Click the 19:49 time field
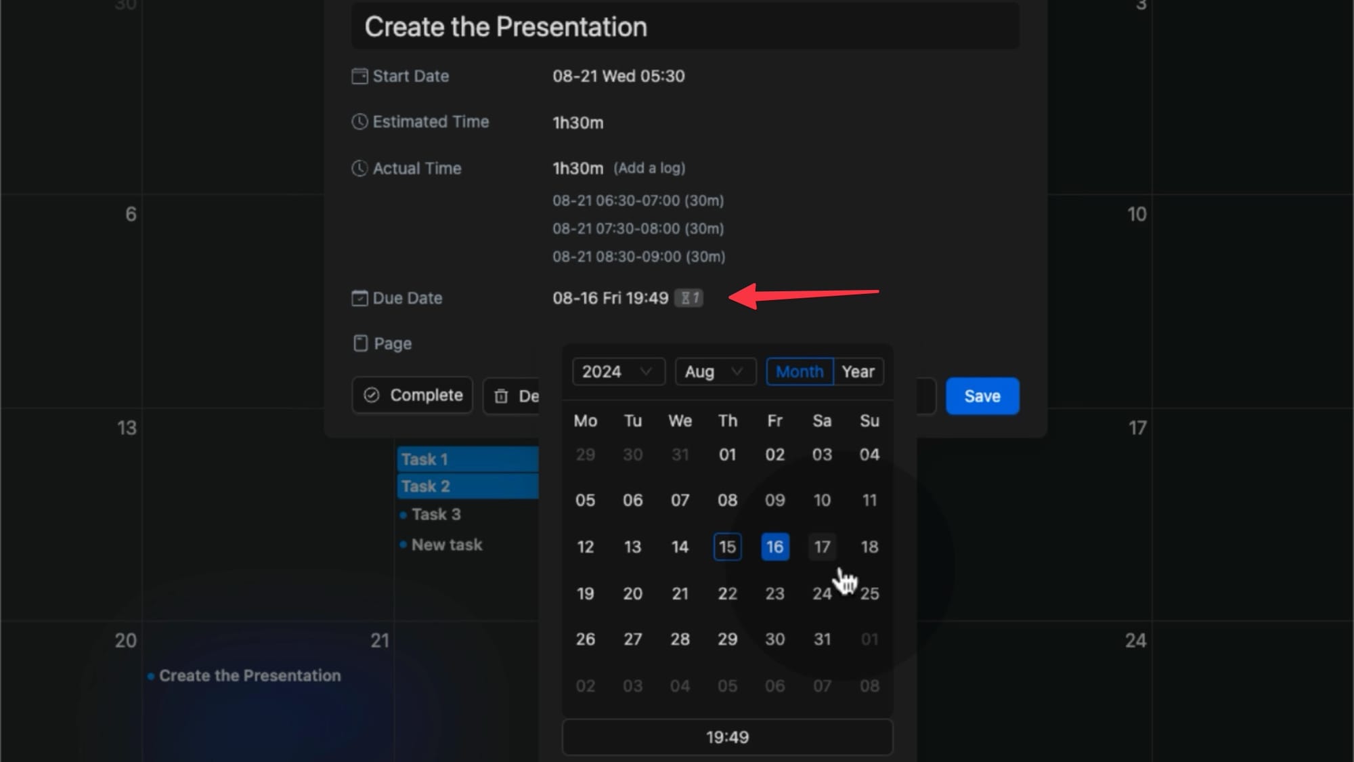Screen dimensions: 1354x762 point(727,737)
